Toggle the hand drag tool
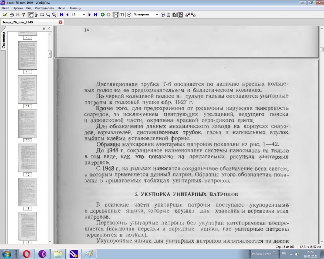The width and height of the screenshot is (324, 259). click(x=31, y=15)
